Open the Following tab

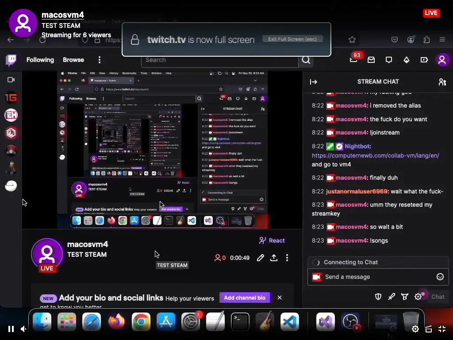40,60
